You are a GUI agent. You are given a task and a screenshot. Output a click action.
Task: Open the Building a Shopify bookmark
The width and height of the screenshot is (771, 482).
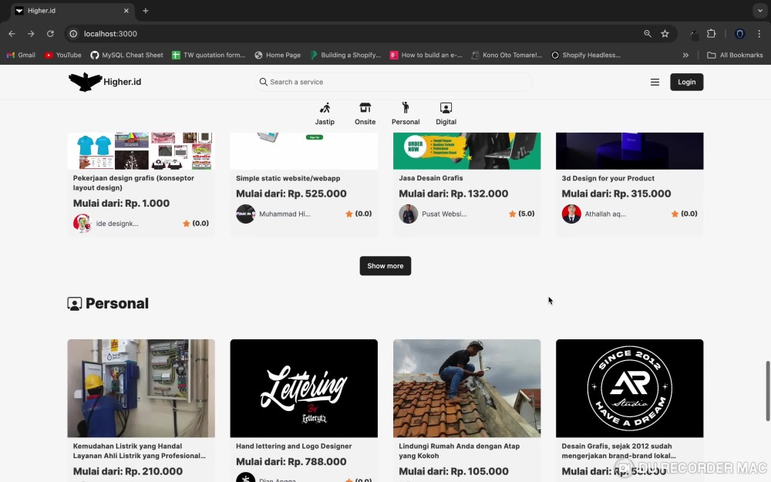tap(345, 55)
